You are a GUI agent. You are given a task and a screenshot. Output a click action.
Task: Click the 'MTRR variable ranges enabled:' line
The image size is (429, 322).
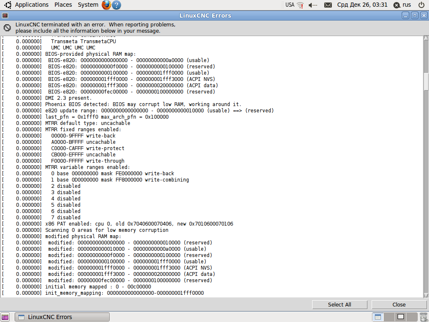coord(88,167)
